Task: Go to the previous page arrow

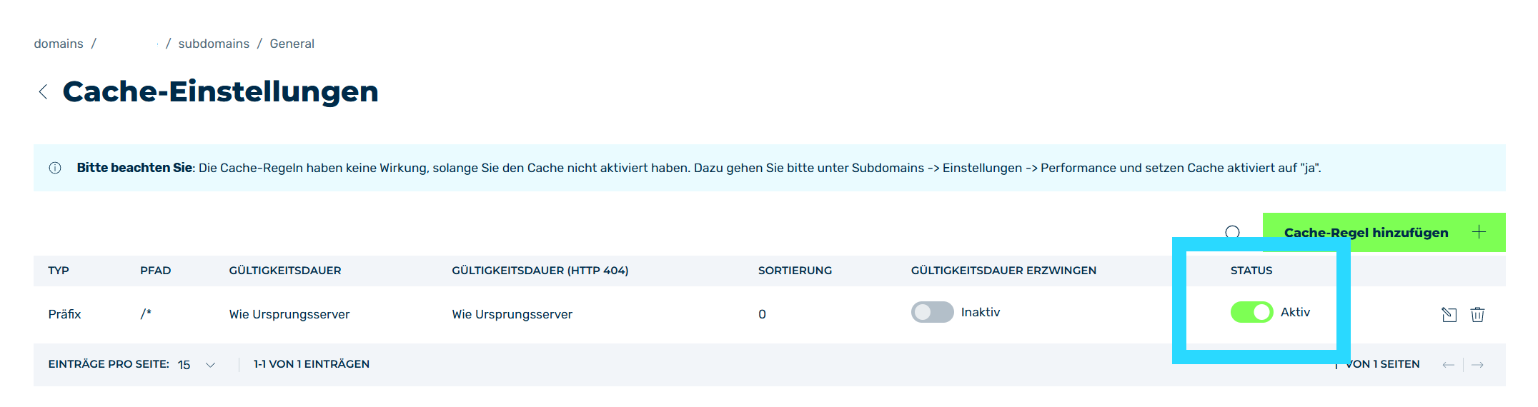Action: (x=1448, y=365)
